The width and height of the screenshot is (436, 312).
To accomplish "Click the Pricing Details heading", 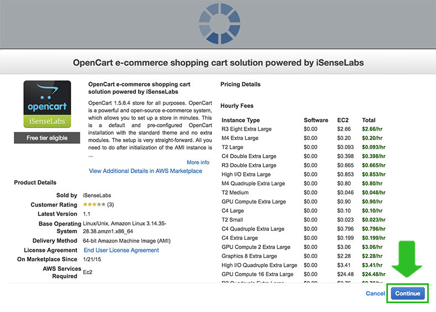I will click(x=241, y=84).
